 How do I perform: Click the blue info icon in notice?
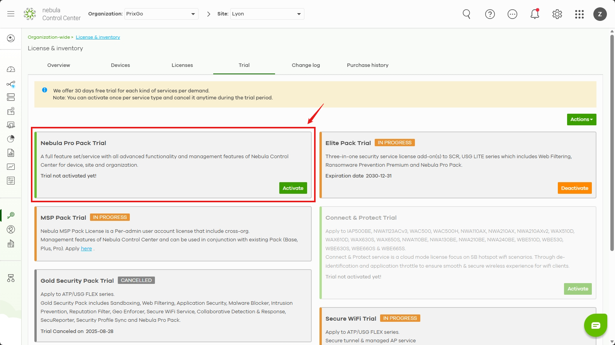pos(44,90)
